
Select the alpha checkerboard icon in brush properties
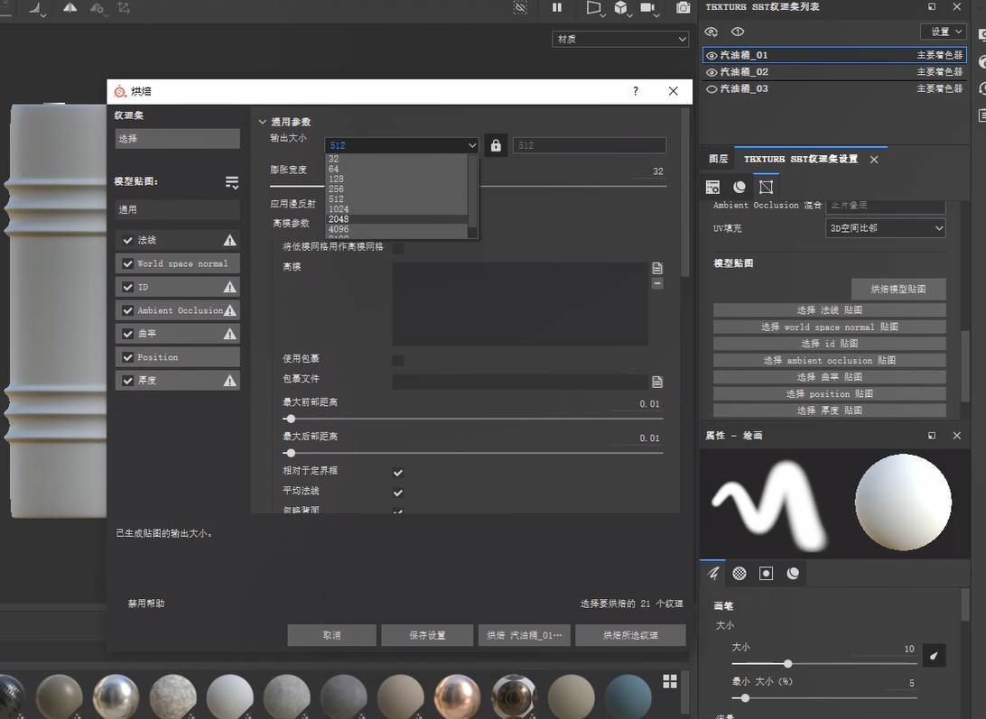[x=739, y=573]
